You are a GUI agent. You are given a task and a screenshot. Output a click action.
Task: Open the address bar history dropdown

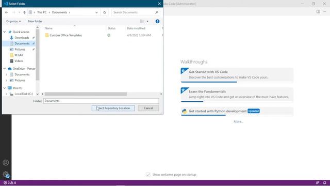pos(96,12)
